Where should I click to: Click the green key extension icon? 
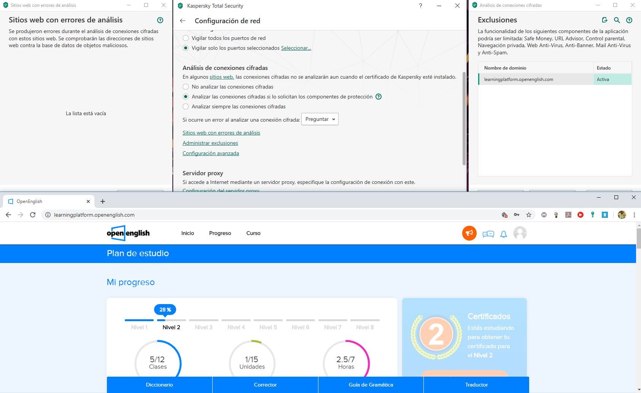(593, 215)
